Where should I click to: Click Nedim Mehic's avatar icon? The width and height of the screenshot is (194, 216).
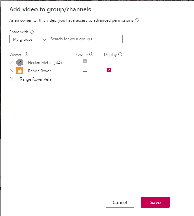tap(20, 62)
